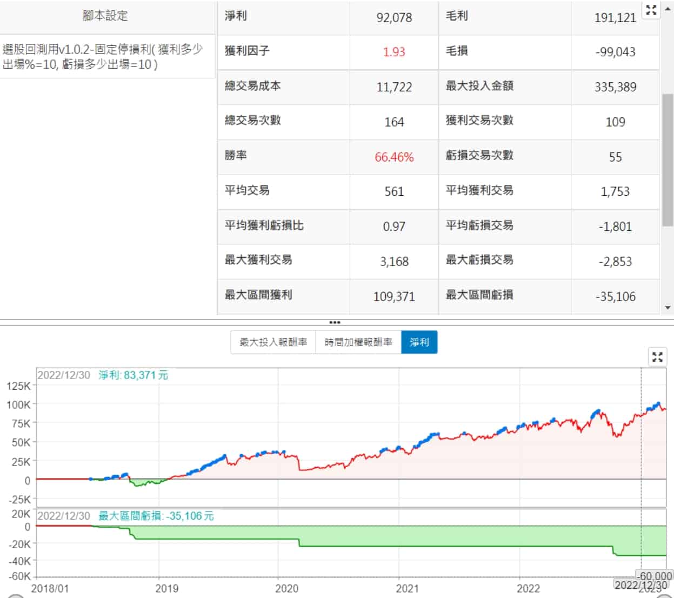The height and width of the screenshot is (598, 674).
Task: Click the 2022/12/30 date label on x-axis
Action: pos(640,585)
